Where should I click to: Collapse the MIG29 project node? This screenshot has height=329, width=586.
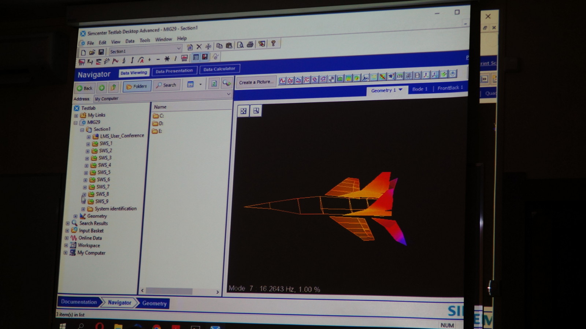point(76,123)
